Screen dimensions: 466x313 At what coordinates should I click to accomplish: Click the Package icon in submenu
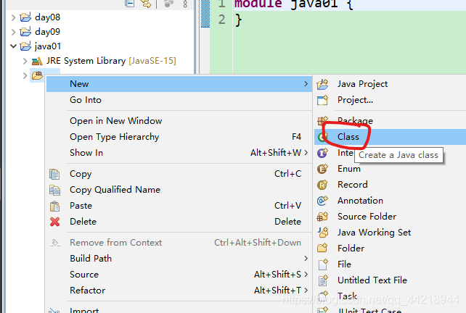pyautogui.click(x=322, y=121)
